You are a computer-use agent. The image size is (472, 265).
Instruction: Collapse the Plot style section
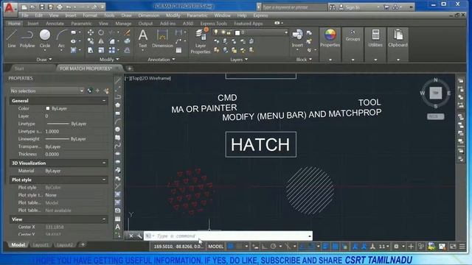(104, 180)
